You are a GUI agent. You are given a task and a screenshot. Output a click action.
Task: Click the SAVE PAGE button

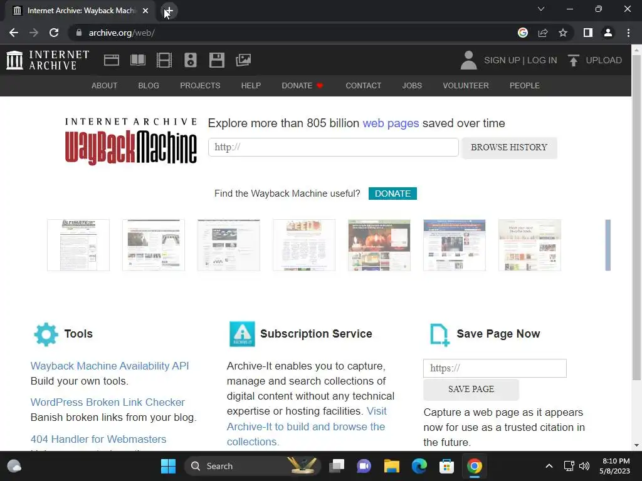click(471, 389)
